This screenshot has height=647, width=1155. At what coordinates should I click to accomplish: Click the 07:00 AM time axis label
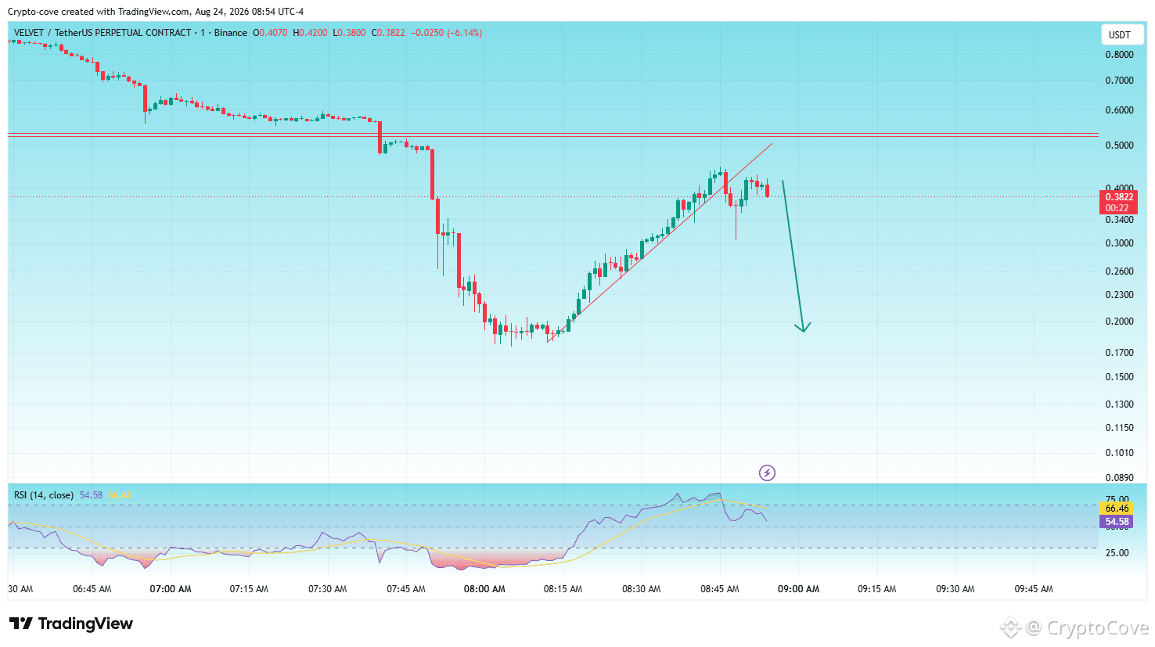171,589
